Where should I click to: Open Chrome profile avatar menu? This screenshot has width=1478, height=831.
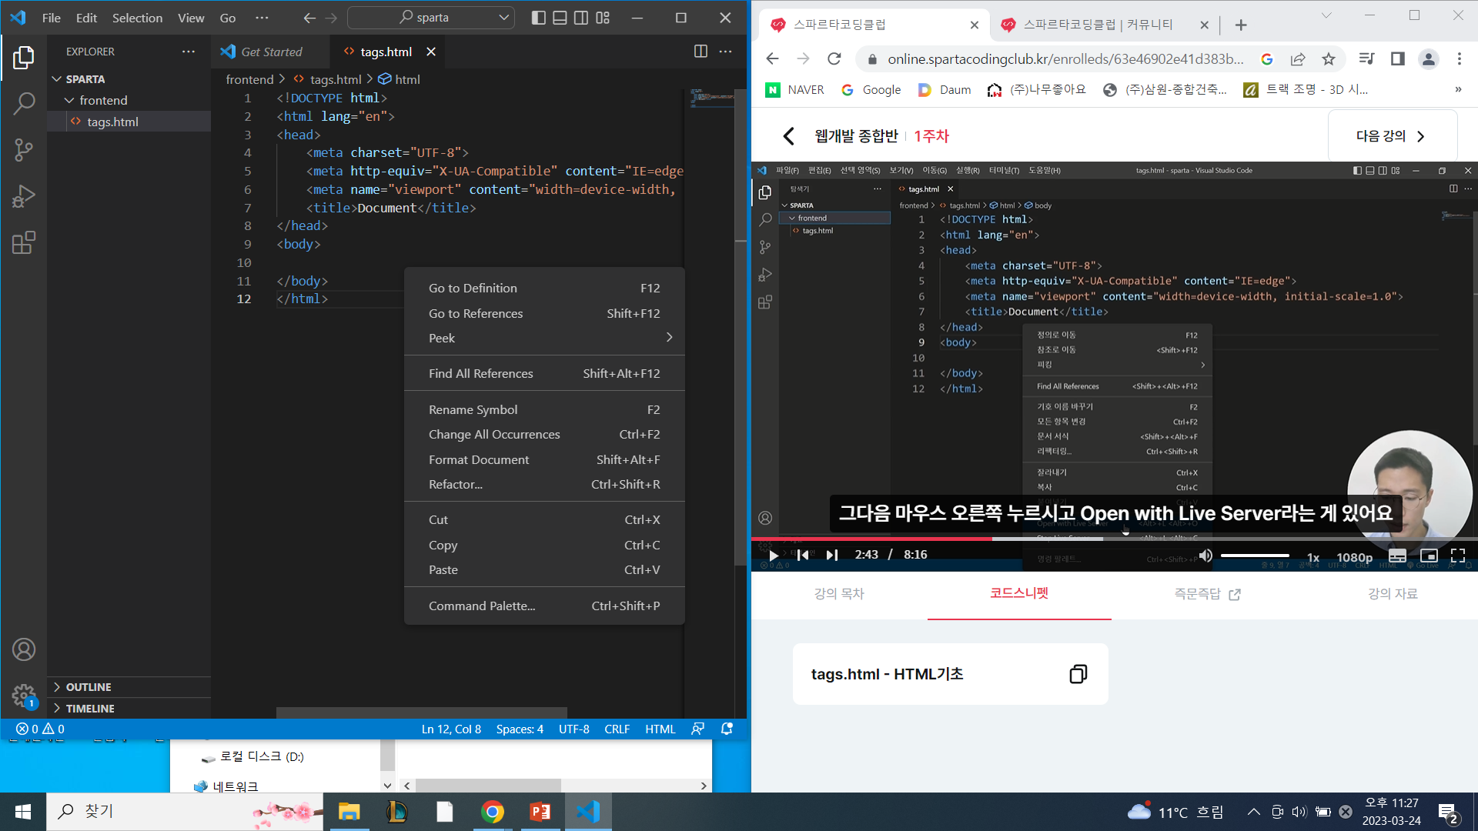tap(1429, 59)
